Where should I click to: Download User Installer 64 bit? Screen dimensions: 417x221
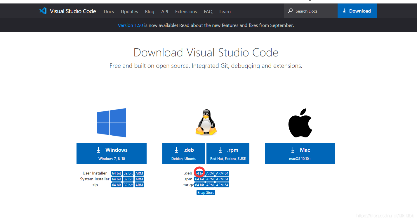point(117,173)
